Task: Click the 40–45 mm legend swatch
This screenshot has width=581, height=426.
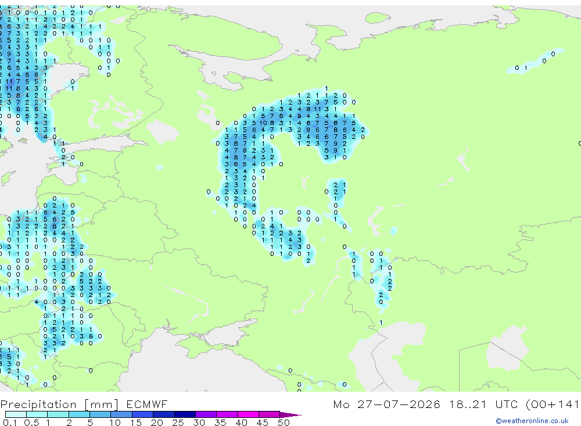Action: 248,414
